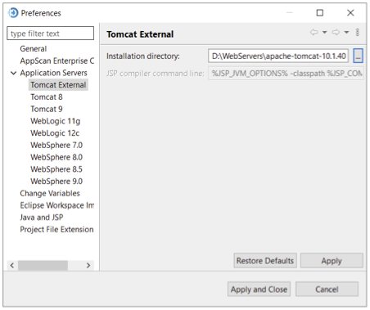Click the Cancel button
This screenshot has width=370, height=310.
(x=327, y=289)
